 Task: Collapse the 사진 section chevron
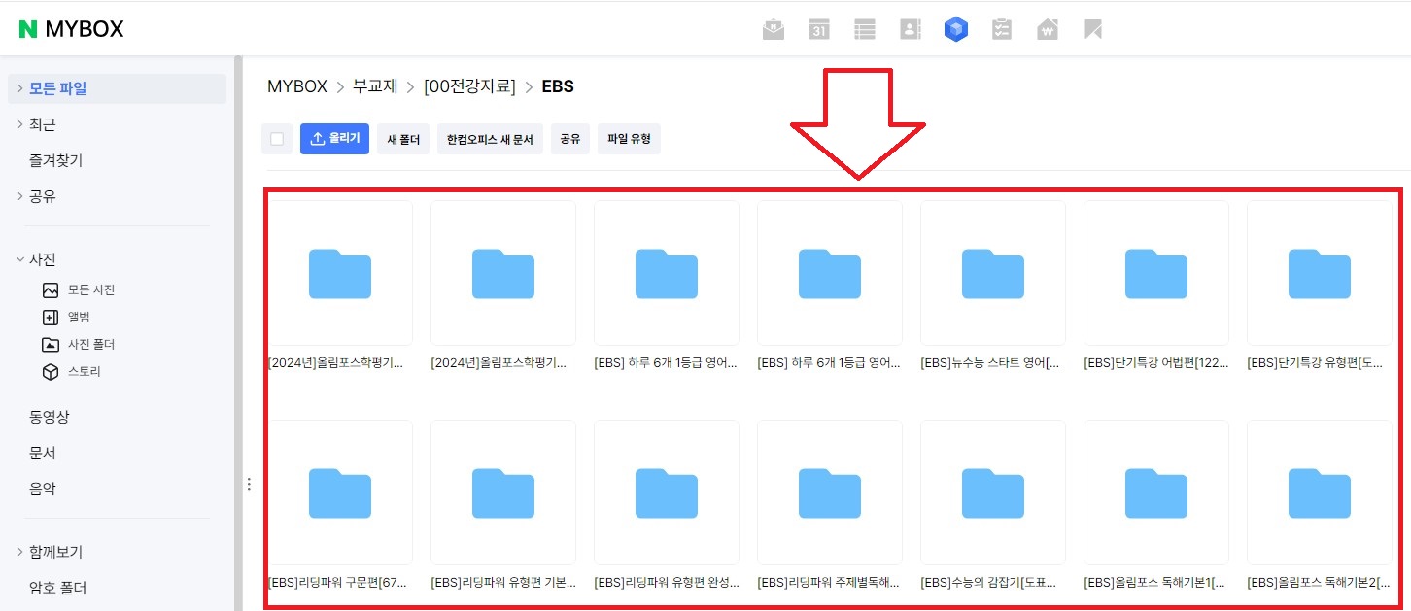click(x=20, y=259)
